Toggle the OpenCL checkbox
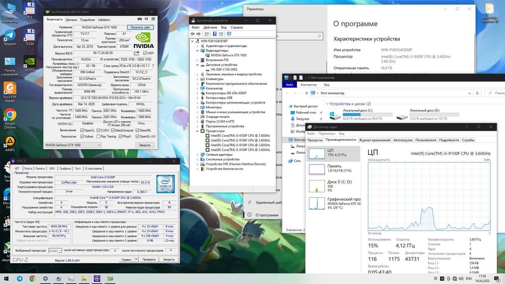505x284 pixels. [x=82, y=130]
